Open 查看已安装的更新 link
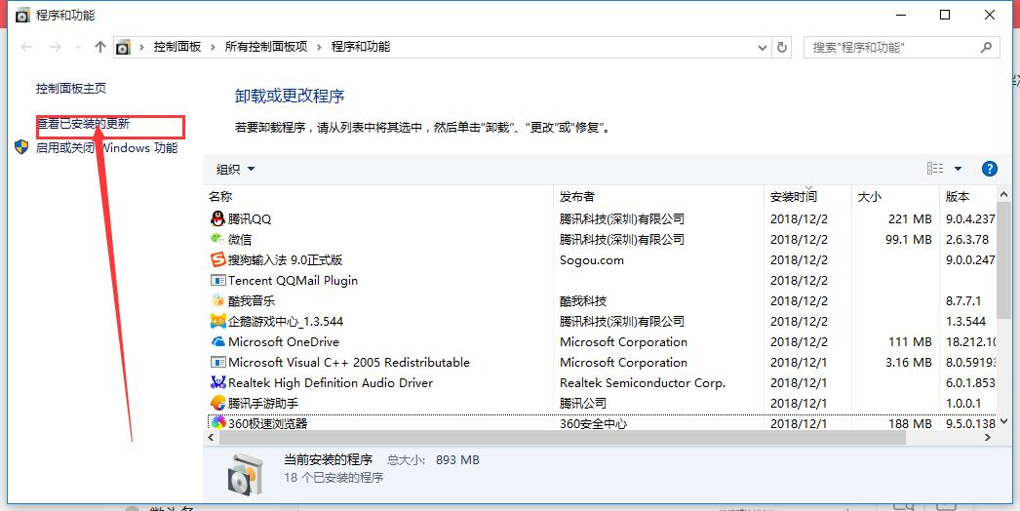Screen dimensions: 1020x511 click(83, 123)
